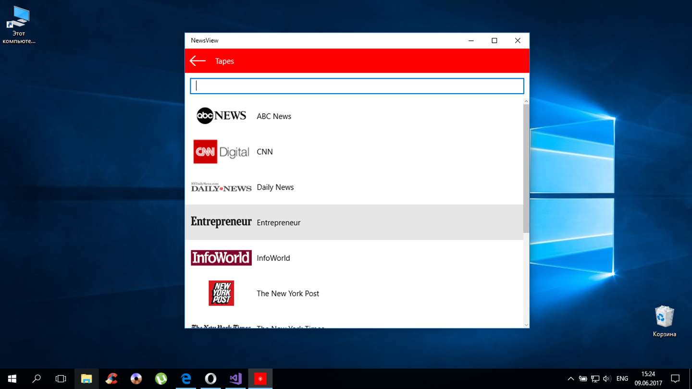This screenshot has height=389, width=692.
Task: Open uTorrent from the taskbar
Action: pyautogui.click(x=161, y=379)
